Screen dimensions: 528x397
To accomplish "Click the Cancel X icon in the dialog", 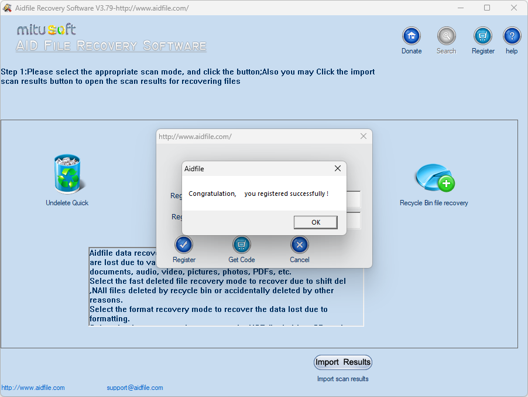I will pyautogui.click(x=299, y=245).
